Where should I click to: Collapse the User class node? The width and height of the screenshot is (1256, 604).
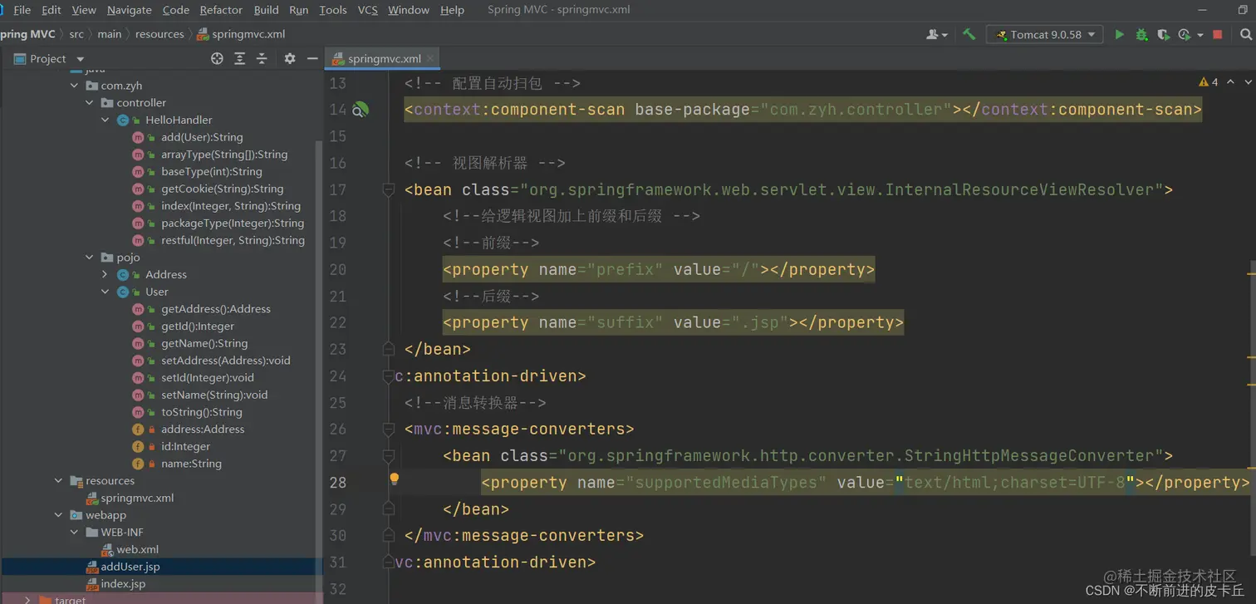click(x=105, y=292)
